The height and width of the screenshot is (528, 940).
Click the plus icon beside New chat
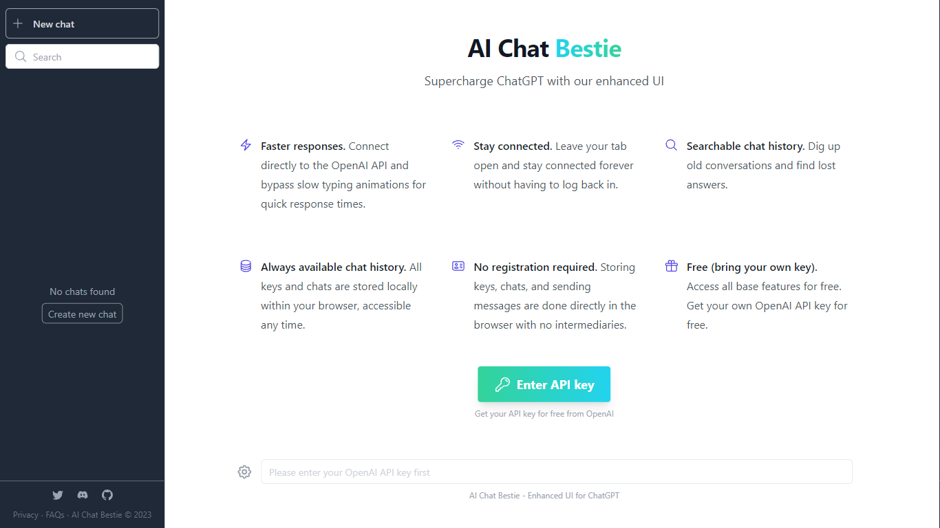coord(19,24)
